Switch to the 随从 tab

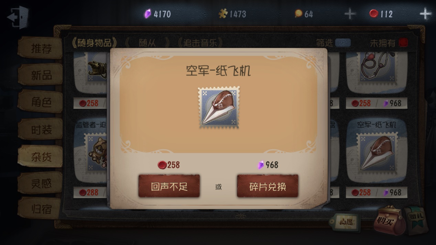tap(148, 43)
